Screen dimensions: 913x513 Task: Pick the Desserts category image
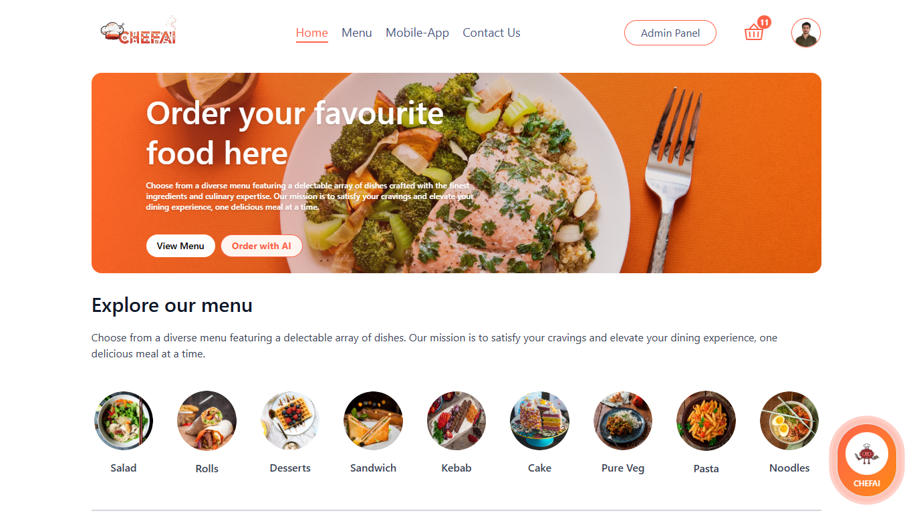tap(290, 421)
